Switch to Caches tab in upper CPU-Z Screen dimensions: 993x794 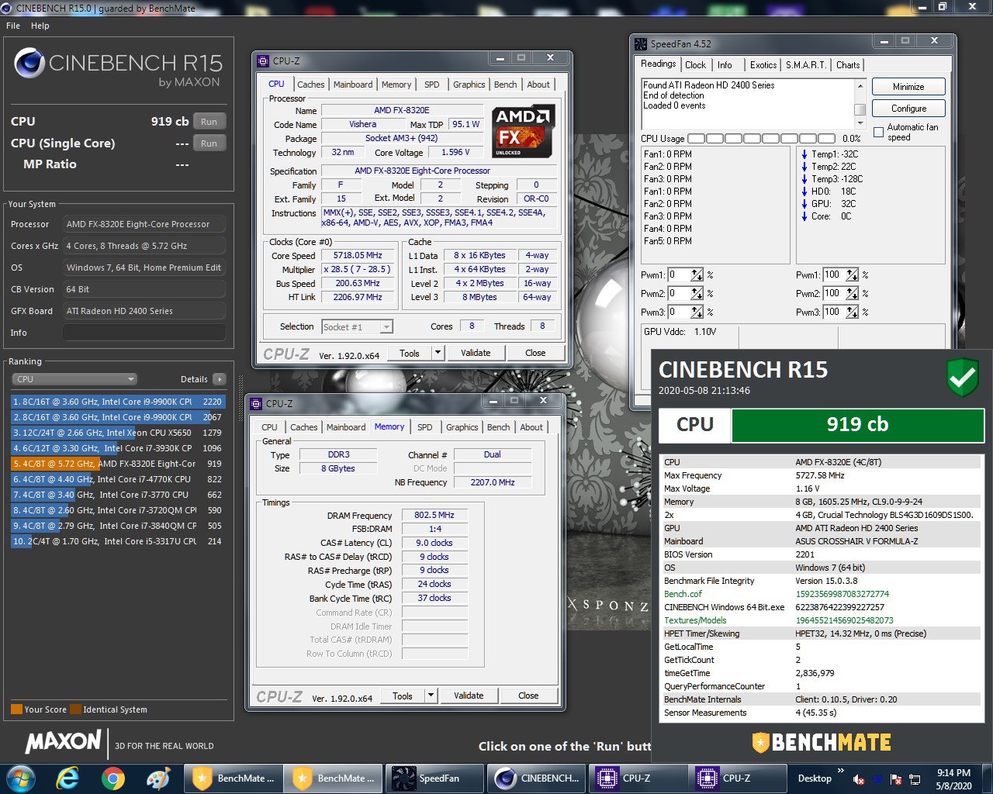click(311, 85)
